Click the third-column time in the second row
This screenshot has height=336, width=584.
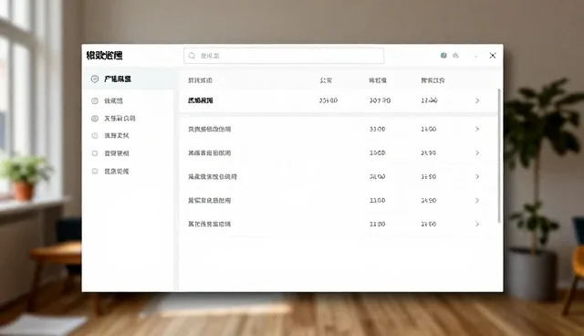click(377, 129)
